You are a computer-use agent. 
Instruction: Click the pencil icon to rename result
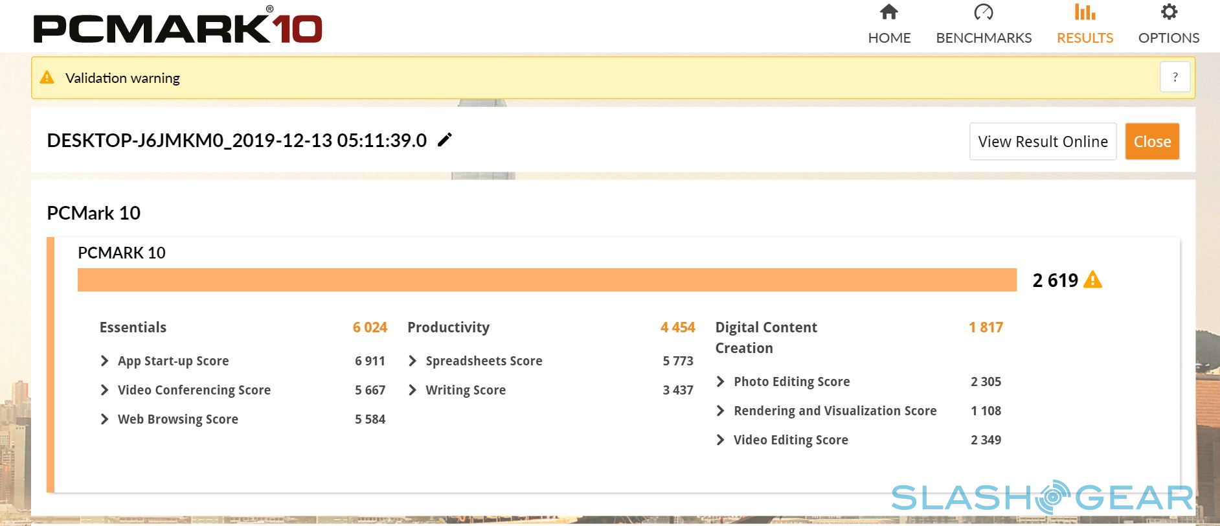point(445,140)
